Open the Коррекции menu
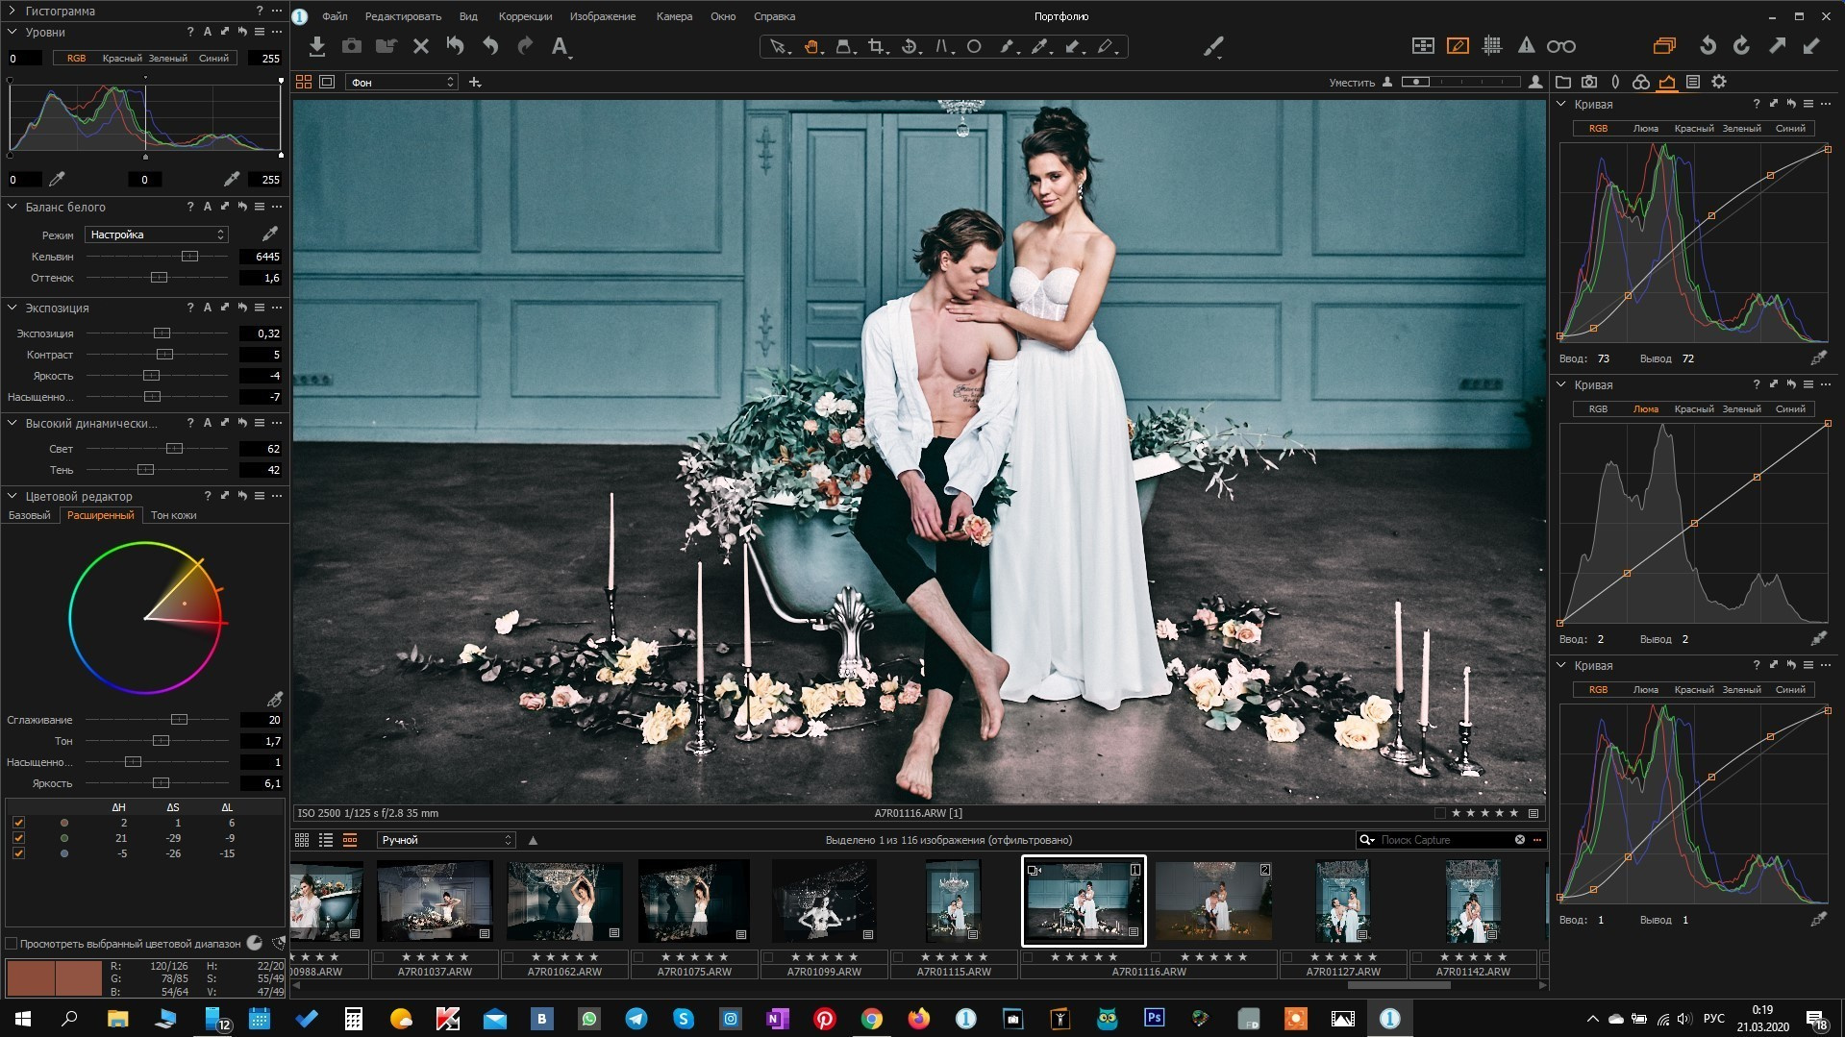The height and width of the screenshot is (1037, 1845). pyautogui.click(x=525, y=16)
